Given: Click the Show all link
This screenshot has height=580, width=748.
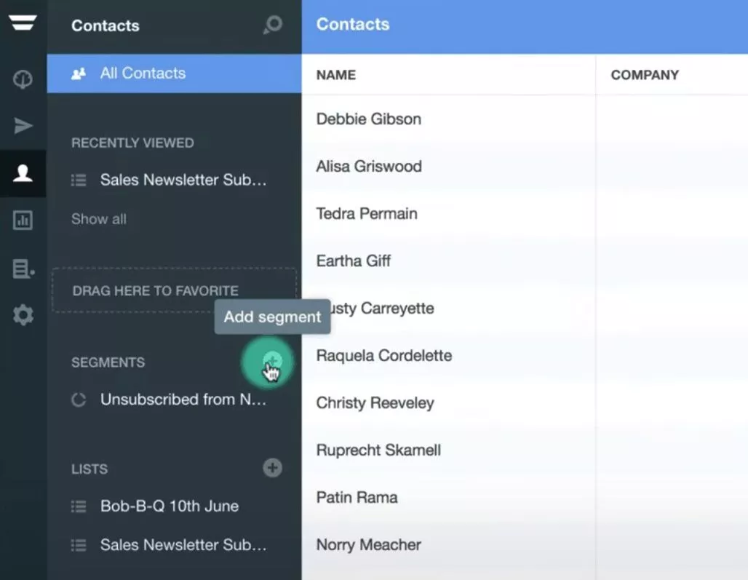Looking at the screenshot, I should [98, 219].
